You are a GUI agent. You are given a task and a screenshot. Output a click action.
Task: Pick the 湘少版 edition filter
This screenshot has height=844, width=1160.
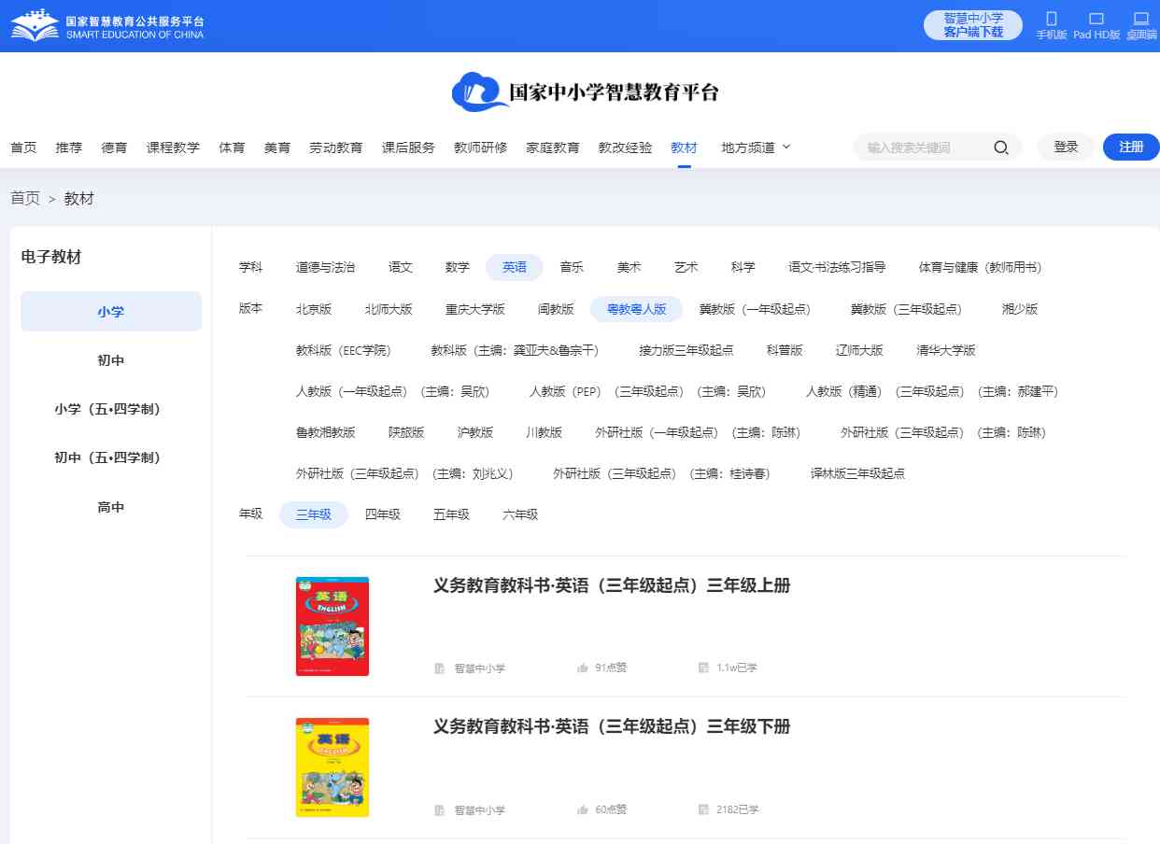tap(1020, 309)
